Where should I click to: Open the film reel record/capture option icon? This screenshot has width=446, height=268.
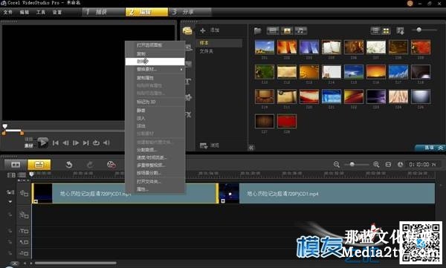[111, 165]
